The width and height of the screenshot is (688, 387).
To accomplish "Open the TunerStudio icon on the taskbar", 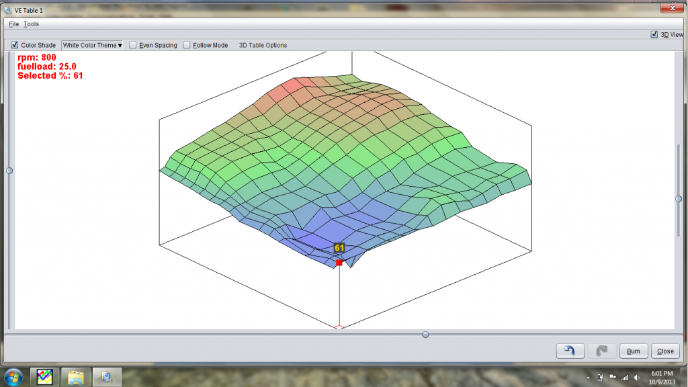I will (x=44, y=376).
